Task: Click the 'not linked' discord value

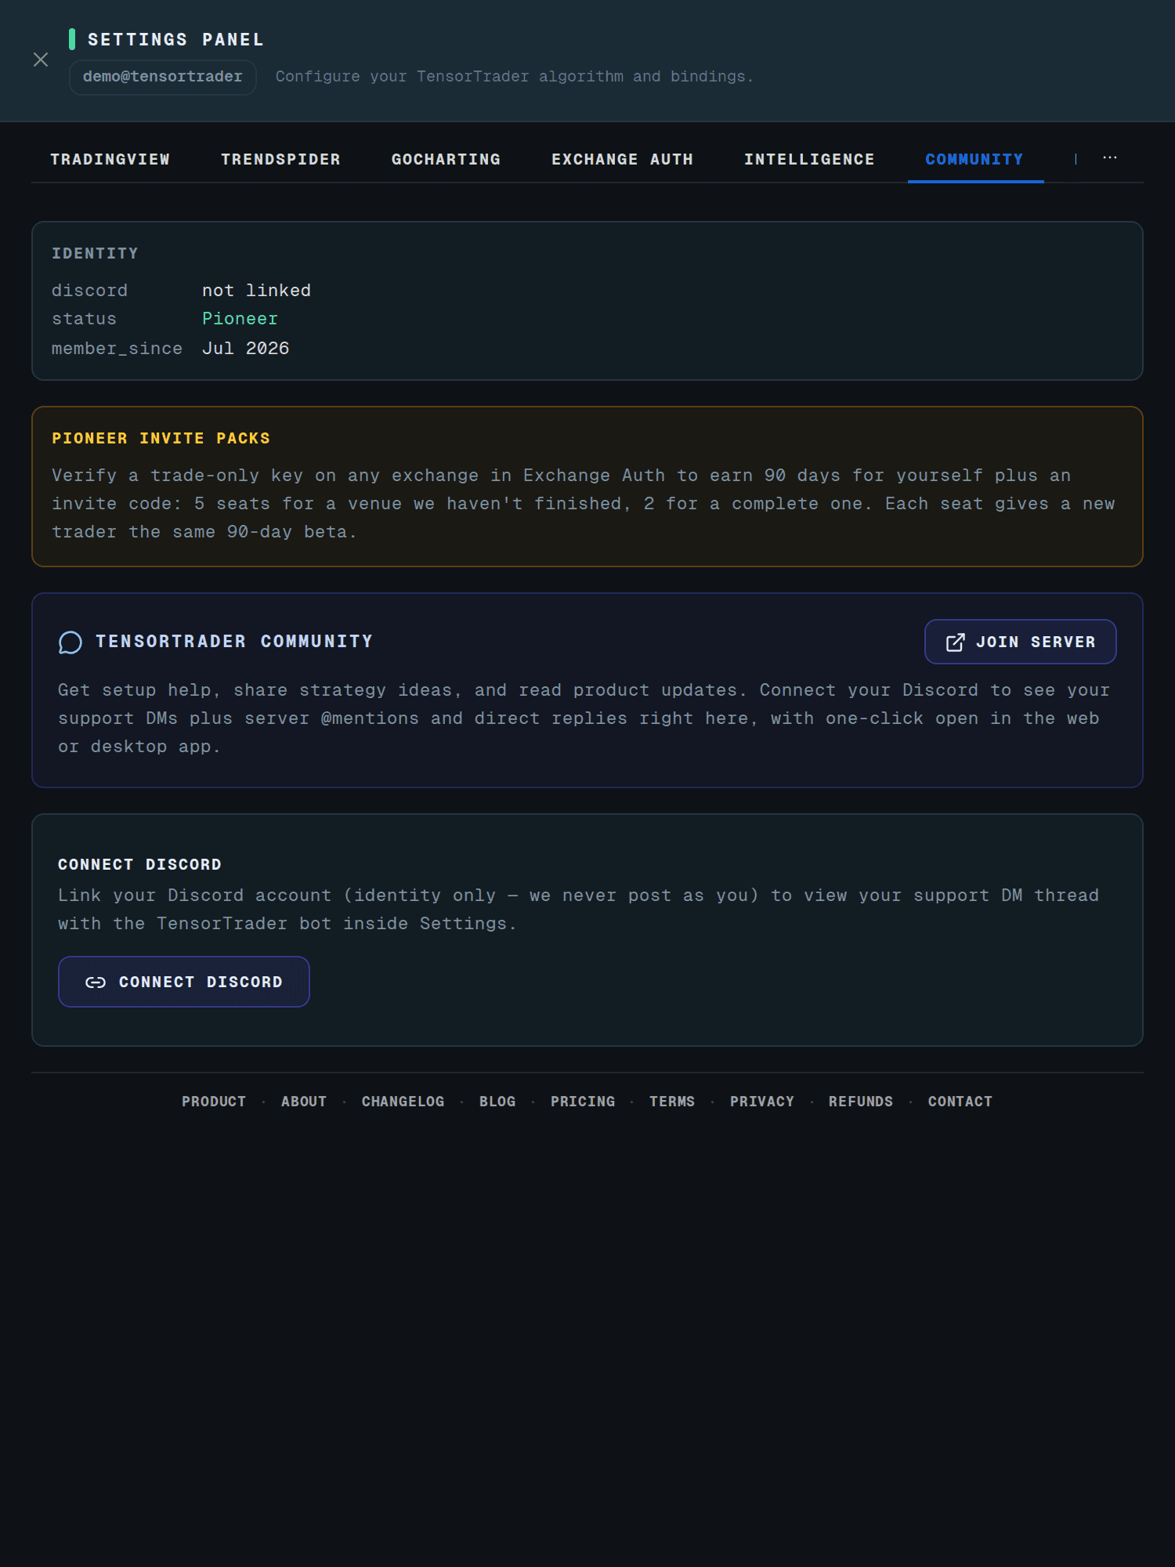Action: [x=257, y=291]
